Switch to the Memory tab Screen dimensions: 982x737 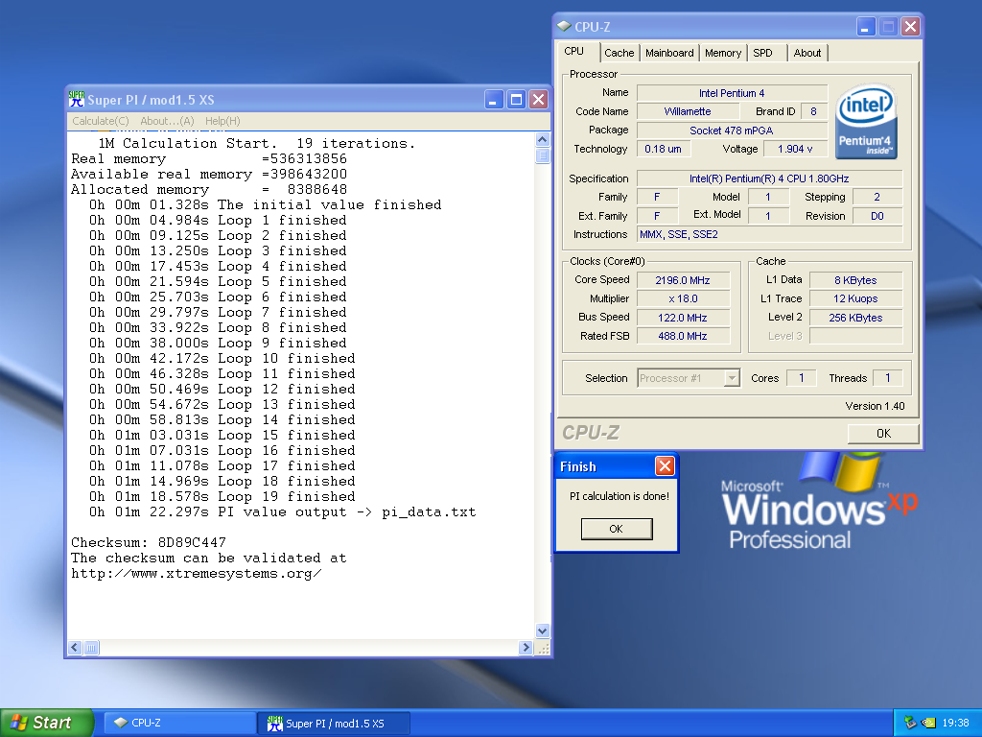[723, 54]
